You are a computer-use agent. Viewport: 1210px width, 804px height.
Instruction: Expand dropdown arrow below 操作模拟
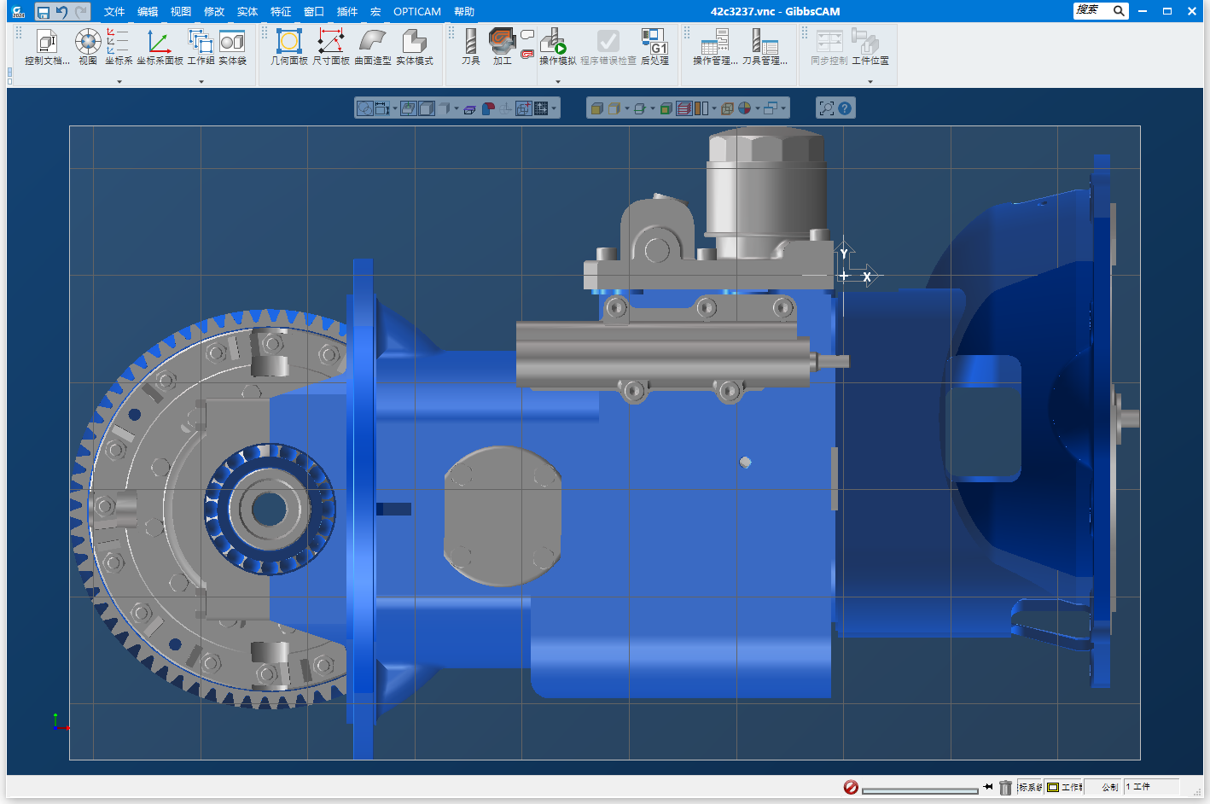pos(558,82)
